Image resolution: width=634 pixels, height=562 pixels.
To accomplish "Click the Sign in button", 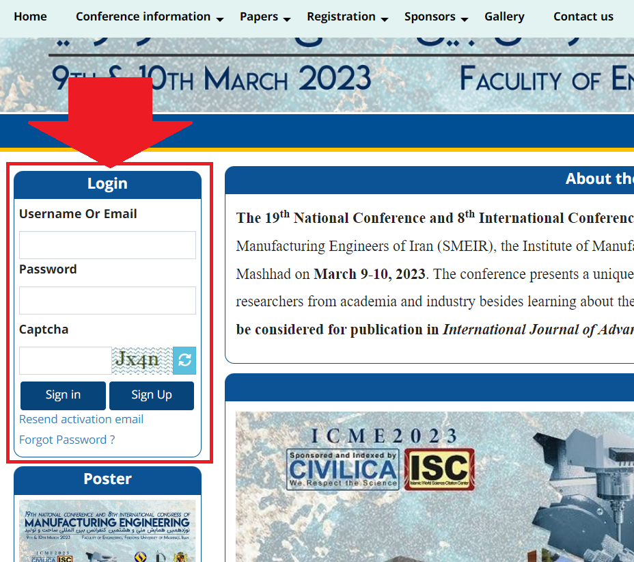I will (x=63, y=396).
